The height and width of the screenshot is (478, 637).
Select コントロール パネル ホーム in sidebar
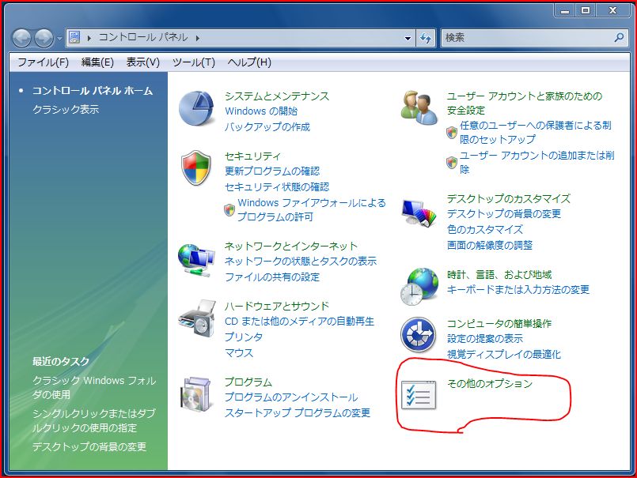coord(93,91)
